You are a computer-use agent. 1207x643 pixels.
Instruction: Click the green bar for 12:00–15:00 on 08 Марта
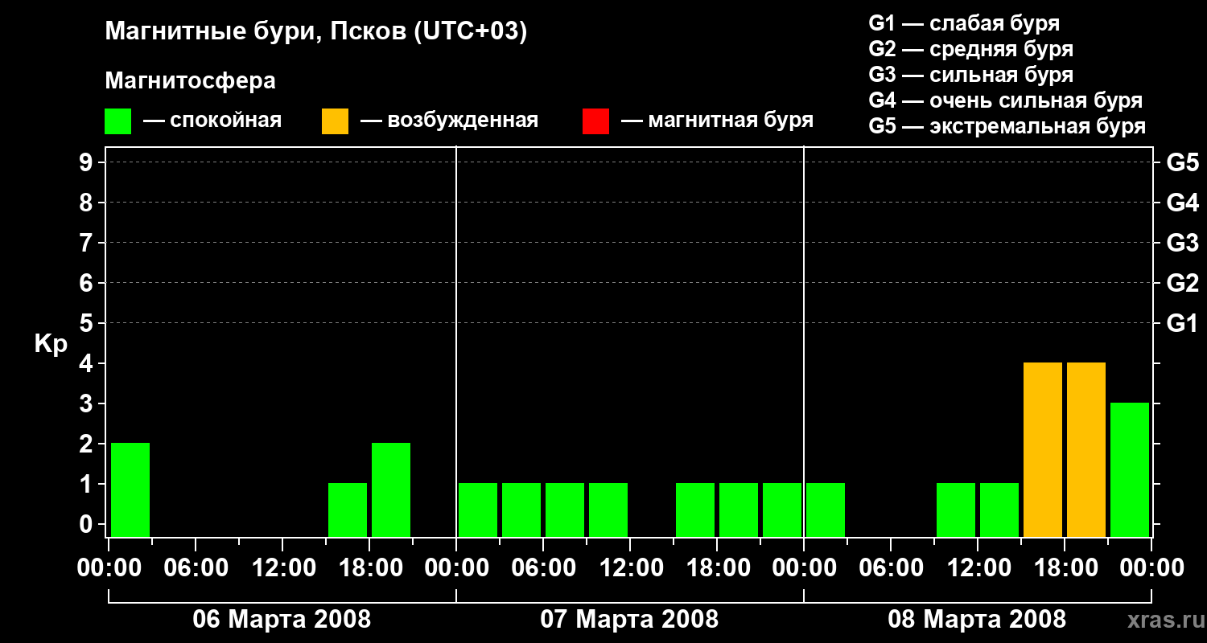coord(999,510)
